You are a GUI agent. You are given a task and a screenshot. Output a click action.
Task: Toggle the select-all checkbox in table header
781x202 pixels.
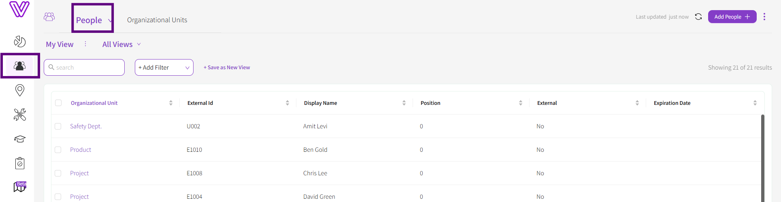[x=58, y=103]
